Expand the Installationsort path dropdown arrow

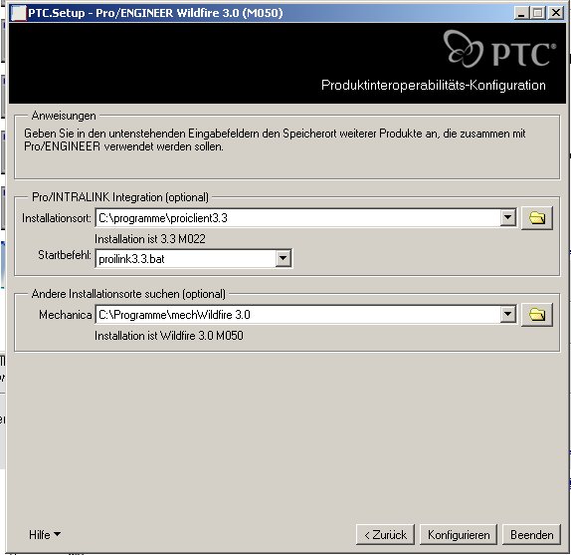(x=507, y=218)
